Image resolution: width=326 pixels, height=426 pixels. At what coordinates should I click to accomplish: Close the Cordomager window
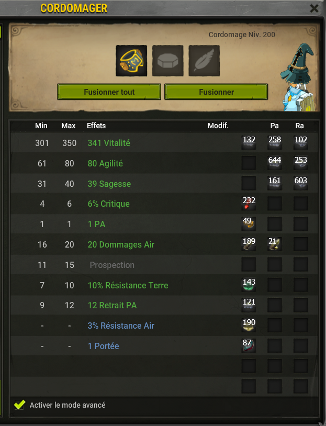coord(314,8)
